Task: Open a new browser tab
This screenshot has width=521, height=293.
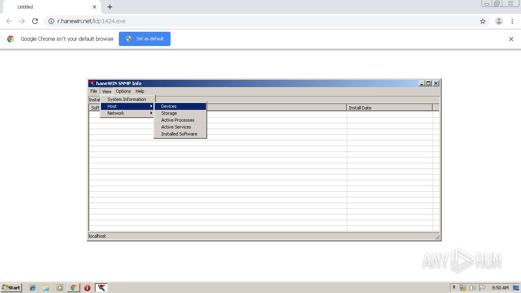Action: click(110, 7)
